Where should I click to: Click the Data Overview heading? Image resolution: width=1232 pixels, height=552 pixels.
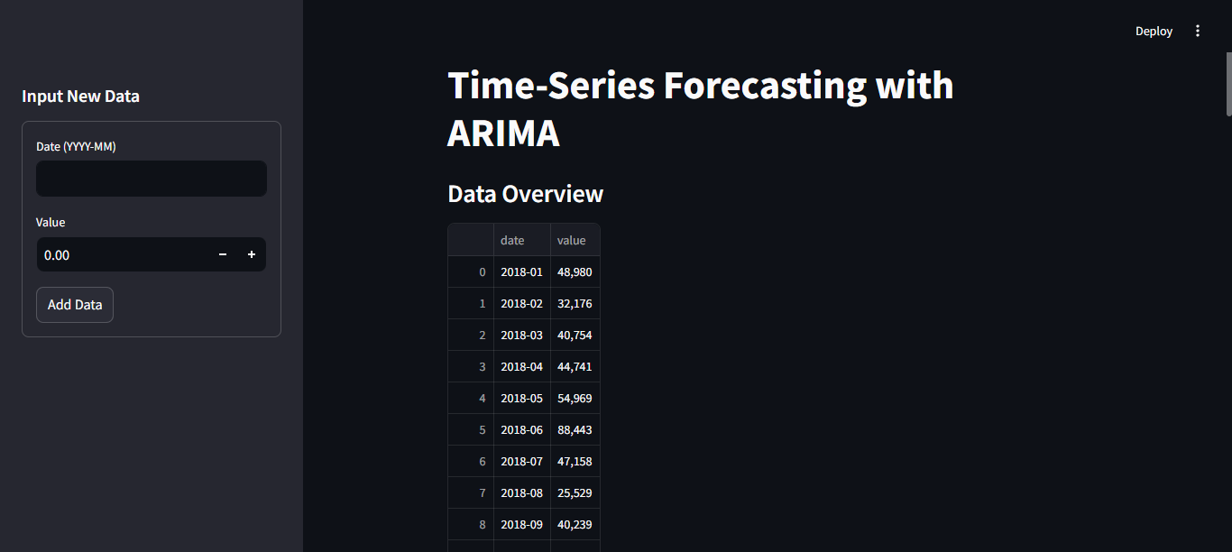(x=525, y=194)
